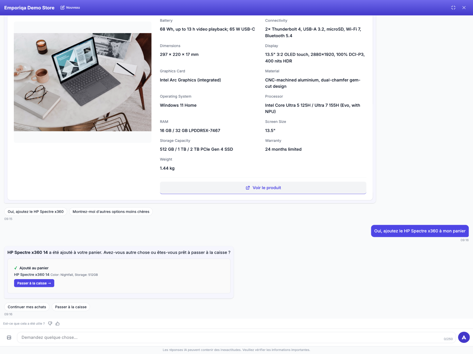The image size is (473, 354).
Task: Send the message with the arrow button
Action: pos(464,337)
